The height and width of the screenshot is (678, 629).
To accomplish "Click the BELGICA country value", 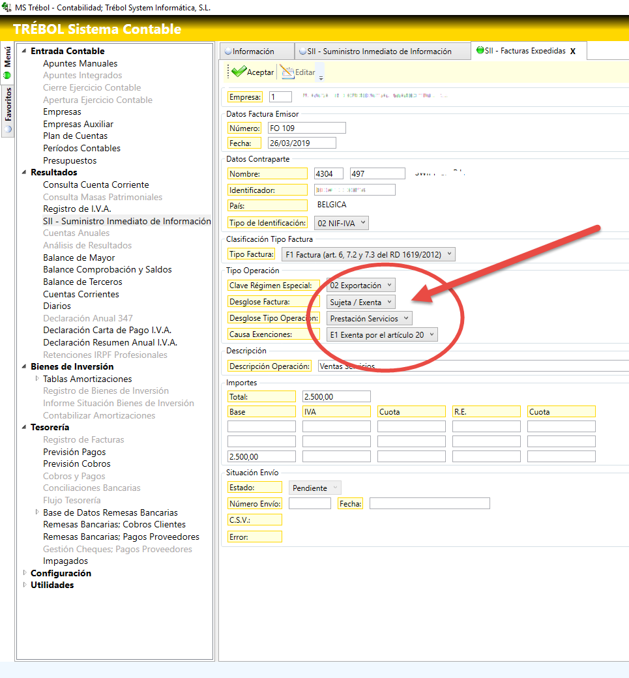I will pyautogui.click(x=332, y=205).
